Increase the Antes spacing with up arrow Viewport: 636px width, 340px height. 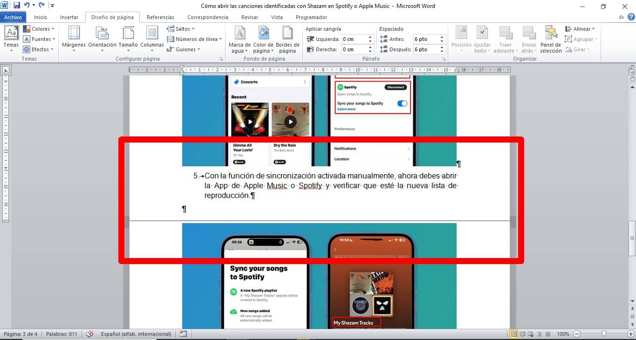click(x=442, y=37)
